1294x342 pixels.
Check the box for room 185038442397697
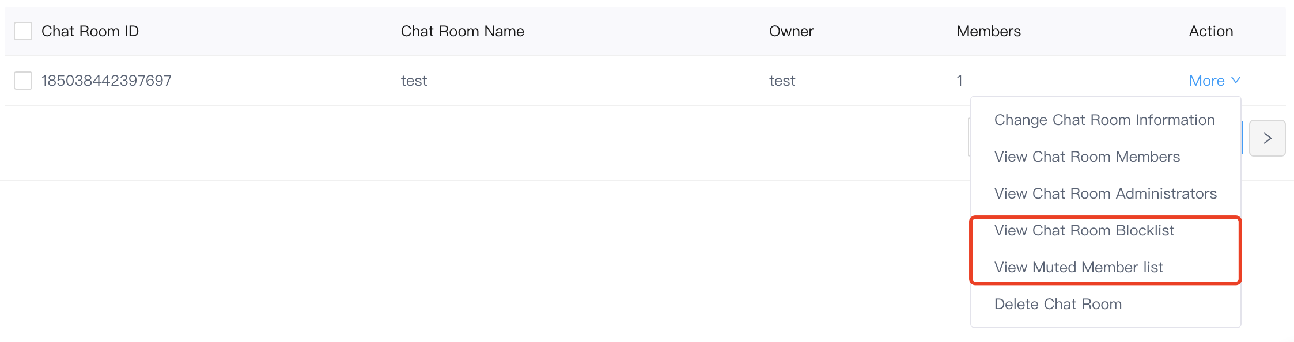click(23, 81)
